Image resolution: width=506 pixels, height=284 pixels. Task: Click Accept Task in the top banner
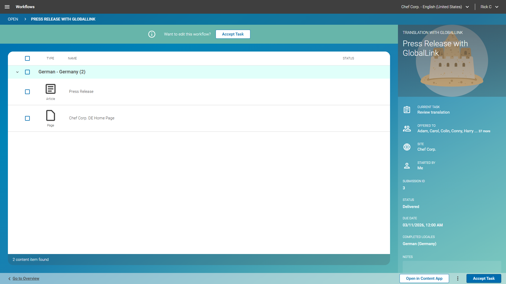point(233,34)
